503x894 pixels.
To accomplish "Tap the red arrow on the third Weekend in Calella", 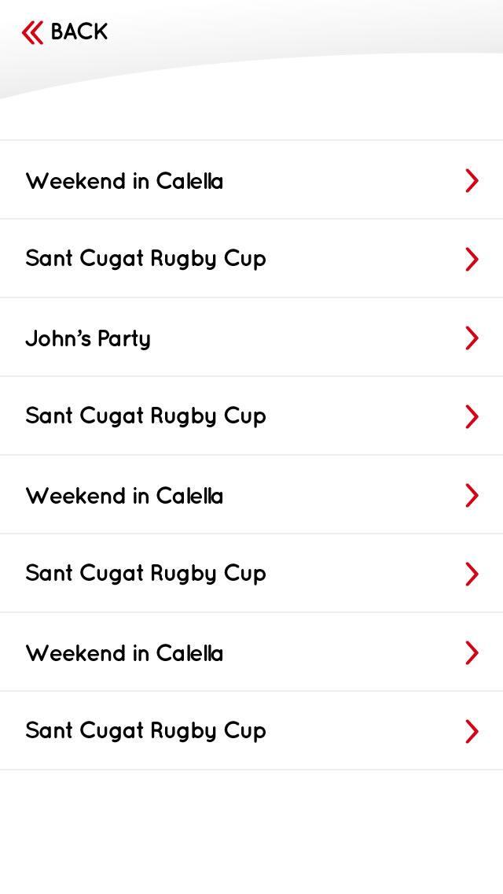I will click(x=472, y=653).
